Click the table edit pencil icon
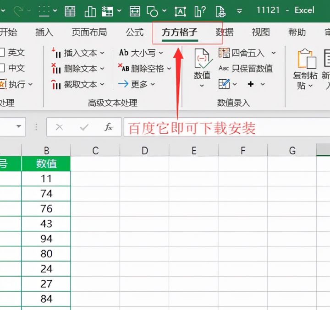Screen dimensions: 330x310 point(224,84)
